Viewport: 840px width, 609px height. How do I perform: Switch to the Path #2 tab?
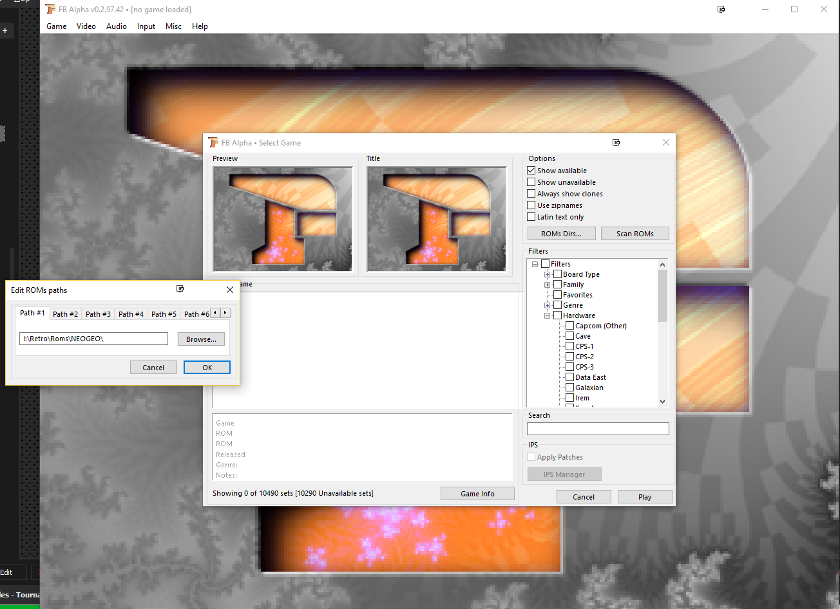tap(66, 314)
